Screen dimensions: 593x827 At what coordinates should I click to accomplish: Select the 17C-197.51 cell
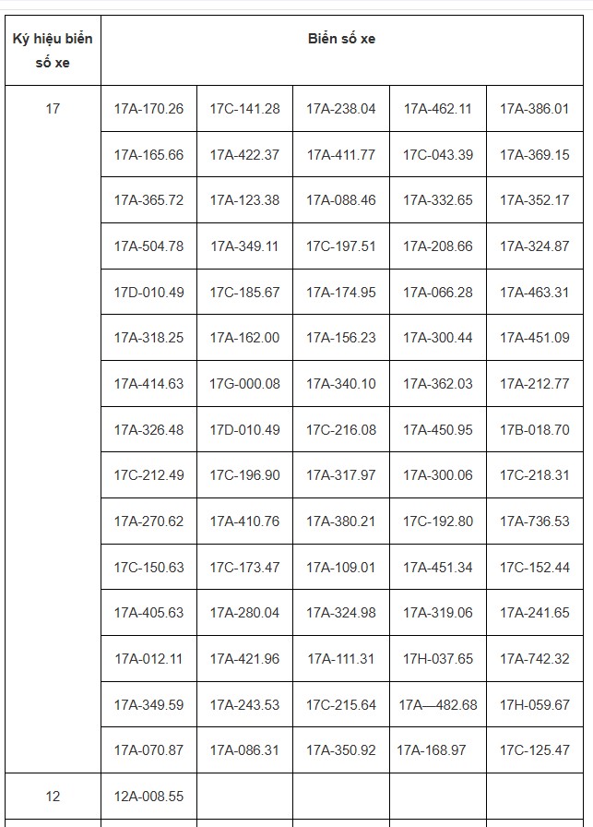click(341, 246)
